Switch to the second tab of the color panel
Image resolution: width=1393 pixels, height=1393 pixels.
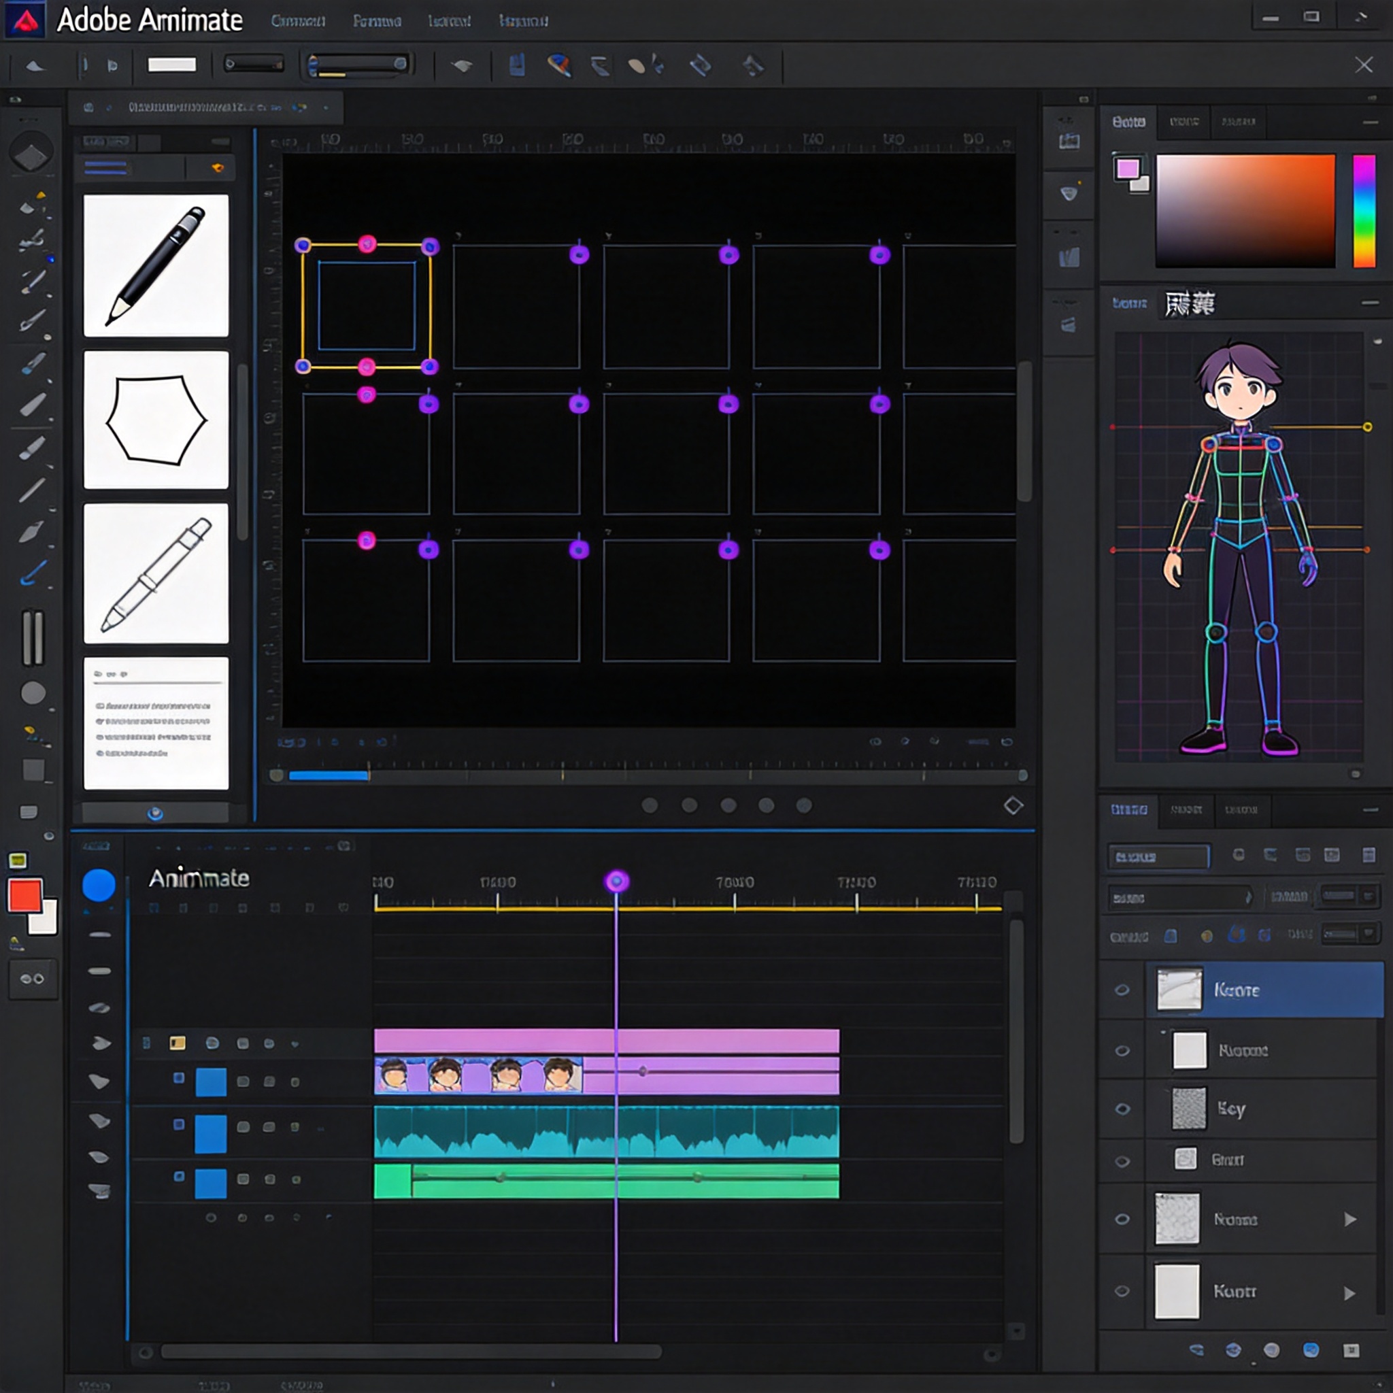click(1184, 122)
